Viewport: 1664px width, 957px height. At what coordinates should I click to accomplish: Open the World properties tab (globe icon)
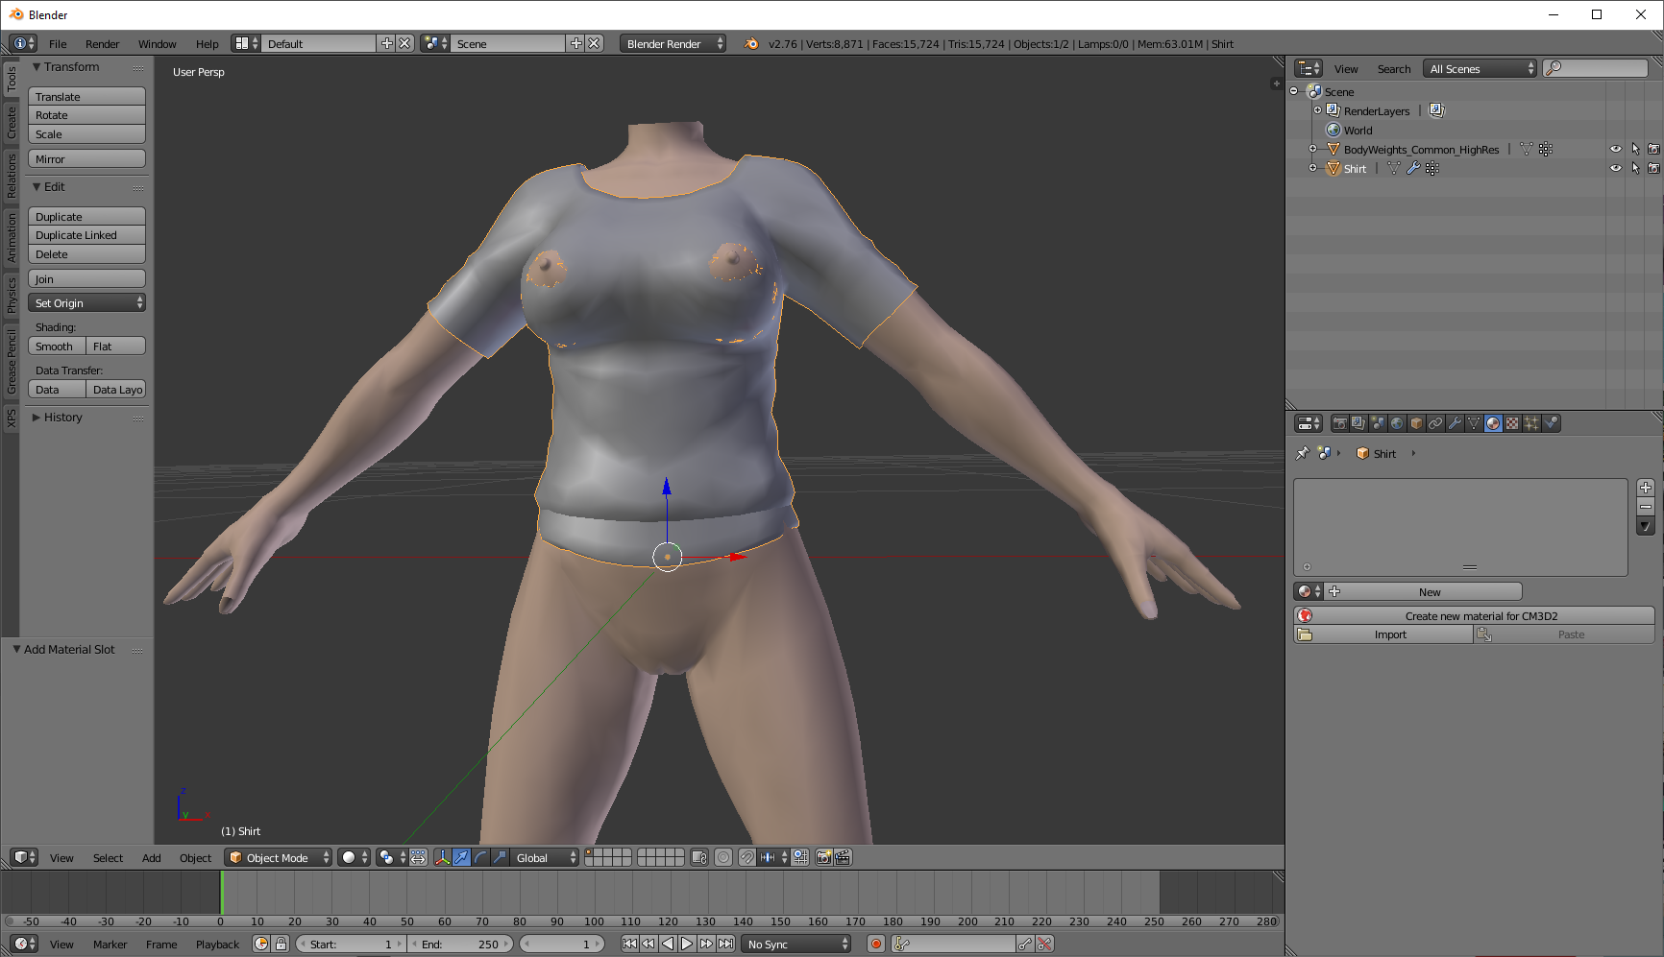coord(1397,423)
